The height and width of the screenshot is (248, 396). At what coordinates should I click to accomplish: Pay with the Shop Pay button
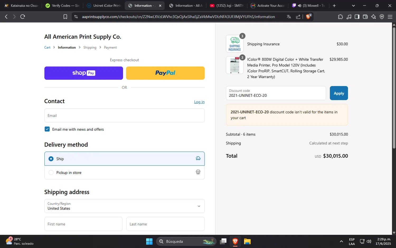84,73
